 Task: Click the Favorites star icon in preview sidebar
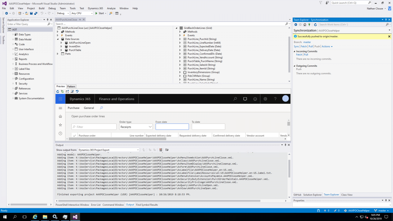pyautogui.click(x=60, y=125)
